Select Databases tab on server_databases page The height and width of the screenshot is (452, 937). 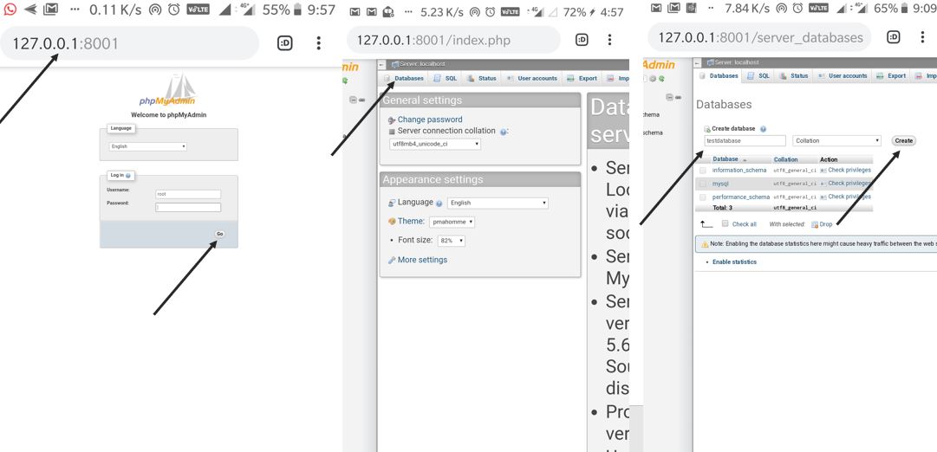pos(719,76)
